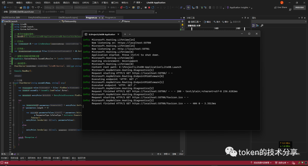Click the 搜索 search box in title bar
Screen dimensions: 308x166
137,3
